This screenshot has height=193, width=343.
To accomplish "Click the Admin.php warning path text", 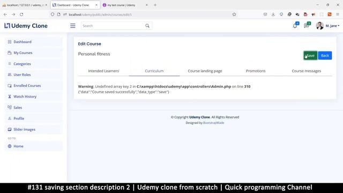I will (184, 86).
